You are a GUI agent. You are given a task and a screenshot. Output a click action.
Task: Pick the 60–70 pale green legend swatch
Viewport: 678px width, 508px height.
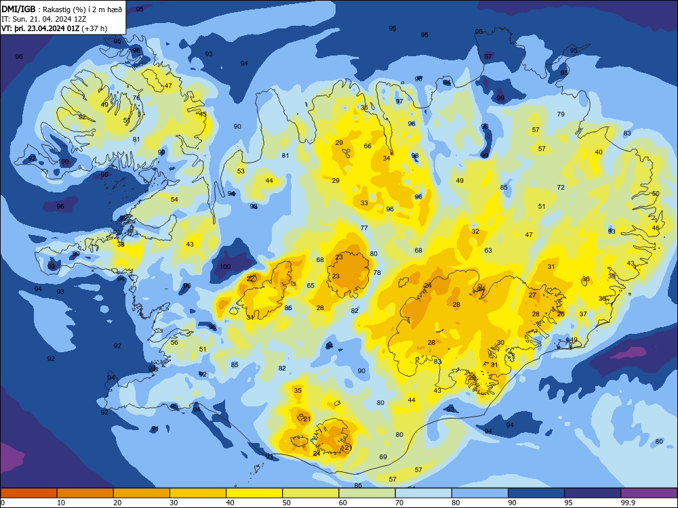tap(367, 493)
